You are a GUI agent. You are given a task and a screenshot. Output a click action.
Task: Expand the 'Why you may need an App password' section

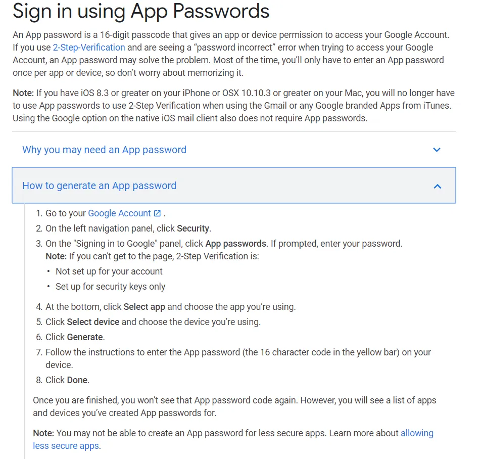coord(233,150)
